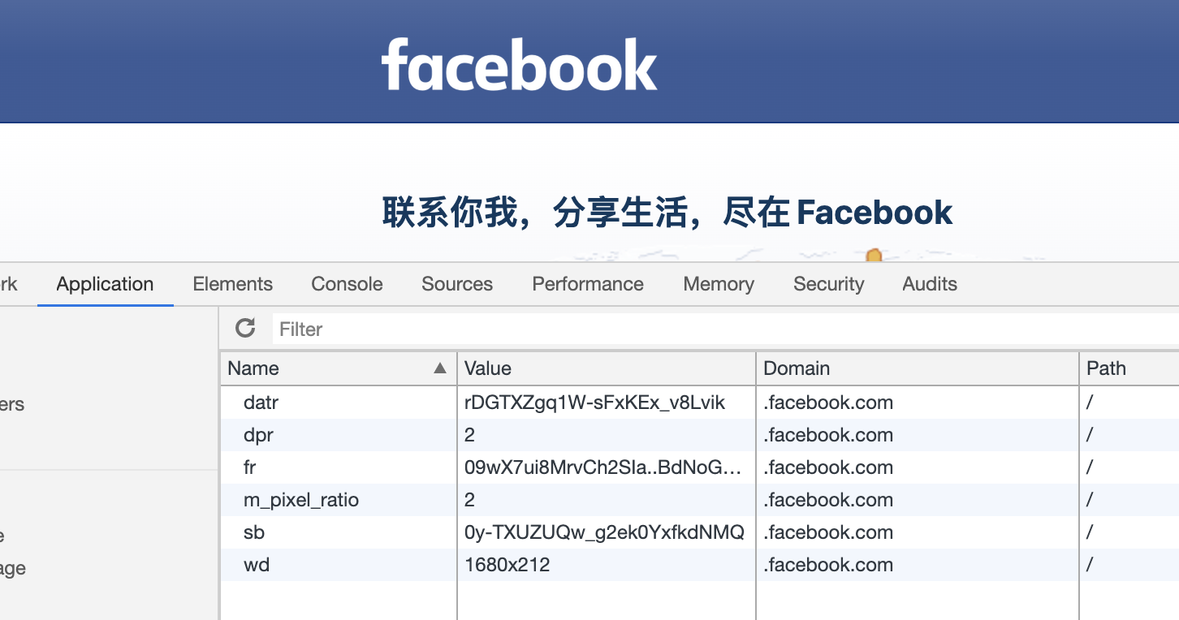
Task: Switch to the Application tab
Action: coord(105,284)
